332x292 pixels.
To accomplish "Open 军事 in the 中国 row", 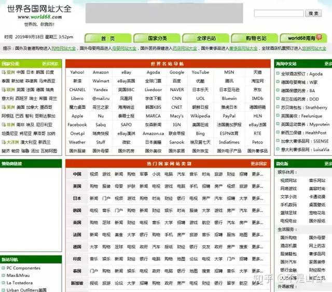I will point(144,174).
